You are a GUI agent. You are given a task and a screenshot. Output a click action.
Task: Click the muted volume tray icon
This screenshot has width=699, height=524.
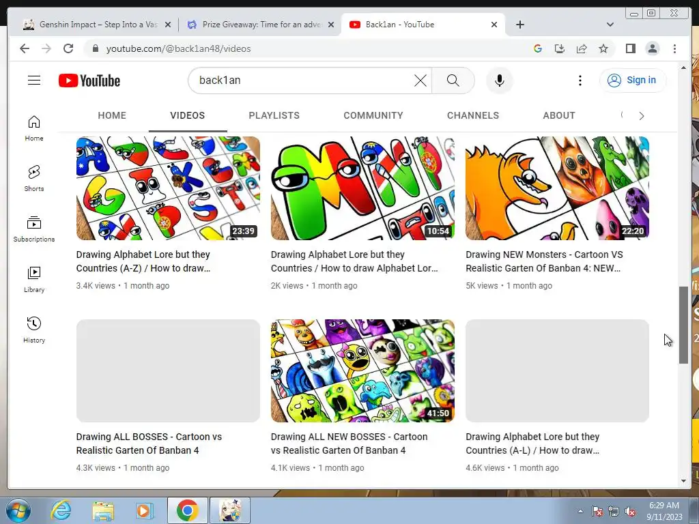(x=629, y=512)
